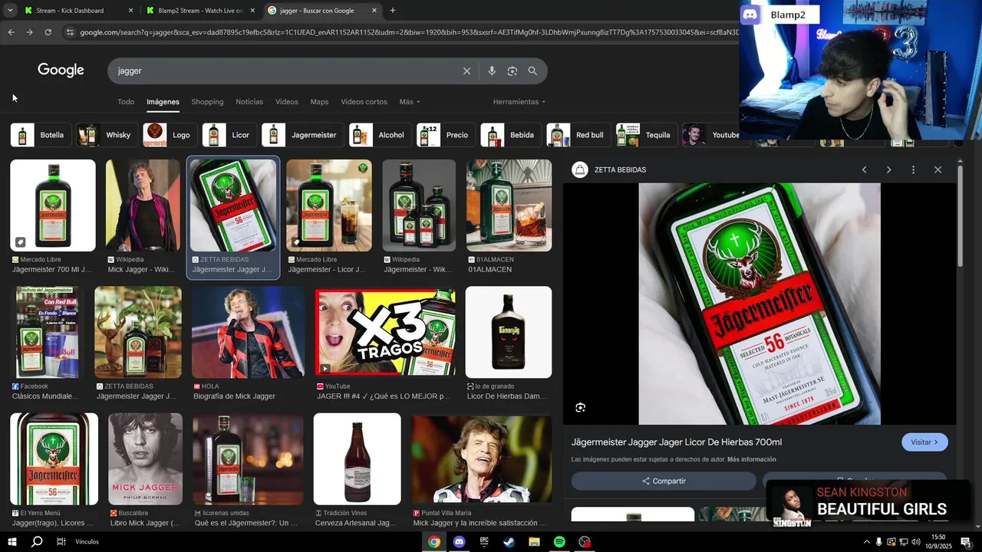
Task: Open File Explorer from the taskbar
Action: pyautogui.click(x=534, y=541)
